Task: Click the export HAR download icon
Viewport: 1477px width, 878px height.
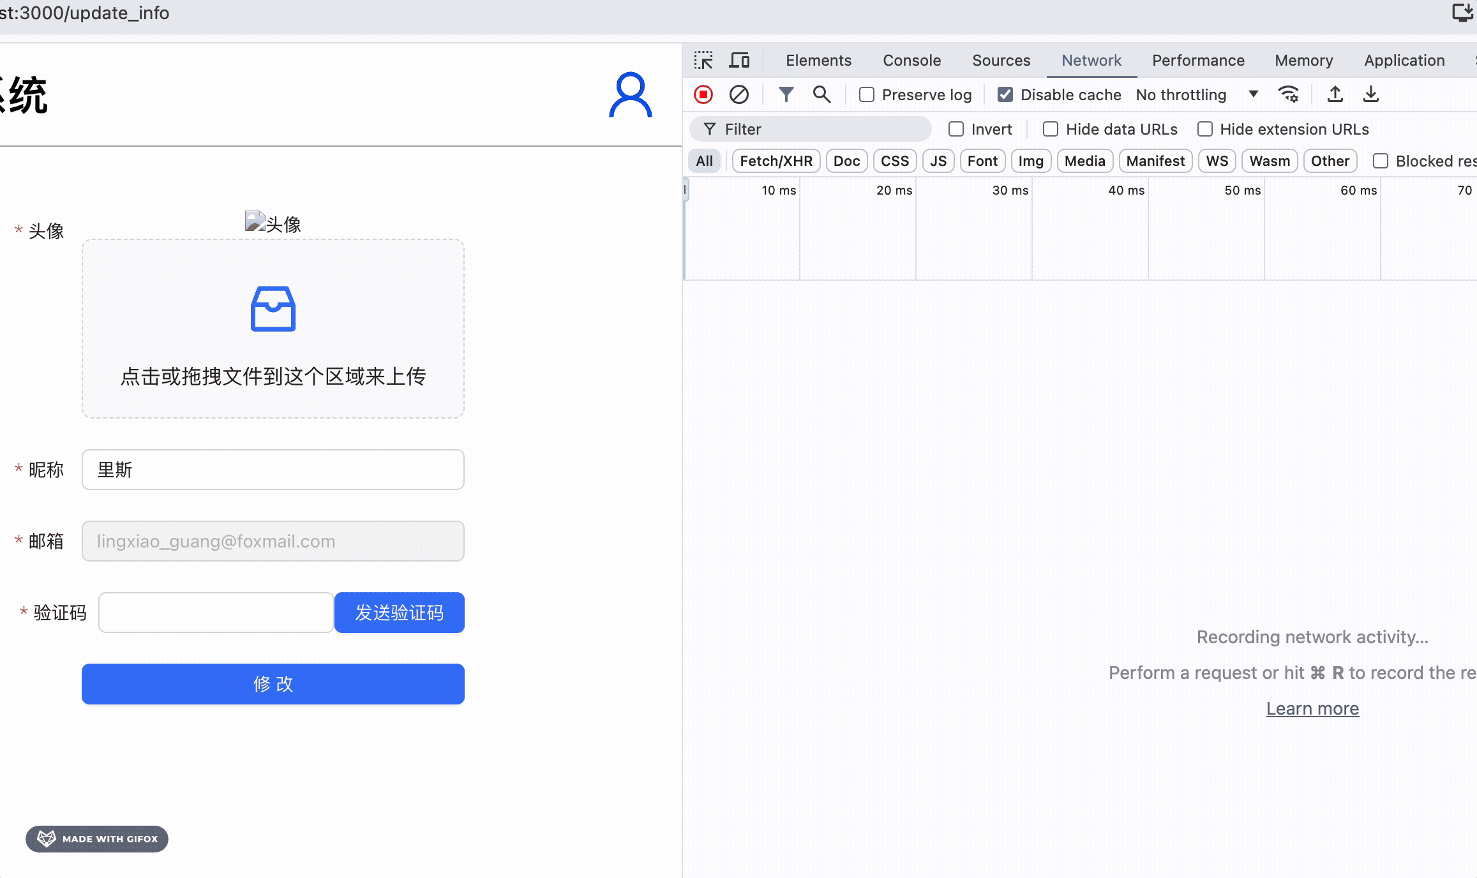Action: (x=1370, y=94)
